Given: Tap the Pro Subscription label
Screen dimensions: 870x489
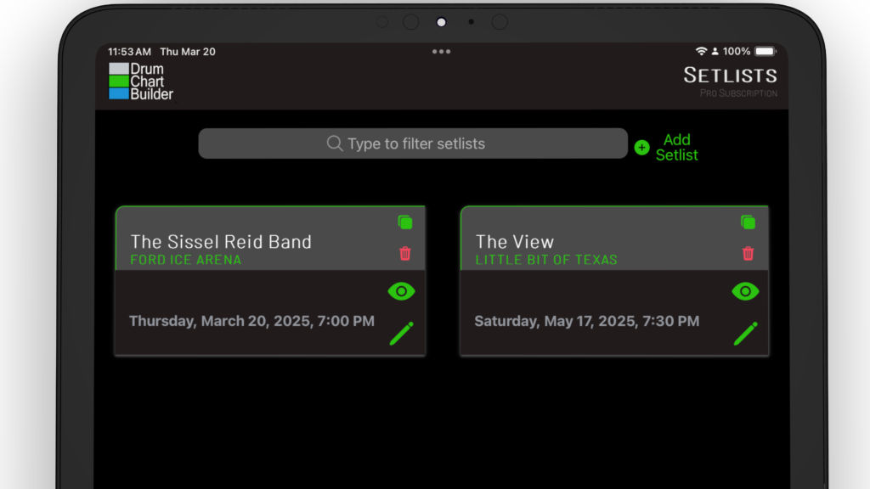Looking at the screenshot, I should [738, 93].
